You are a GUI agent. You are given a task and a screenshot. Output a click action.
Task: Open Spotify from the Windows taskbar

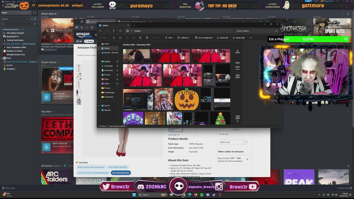(x=202, y=195)
